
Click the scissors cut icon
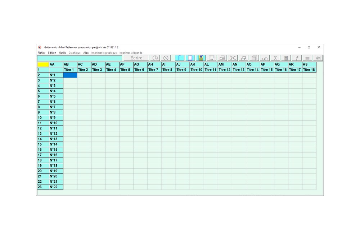(x=233, y=58)
